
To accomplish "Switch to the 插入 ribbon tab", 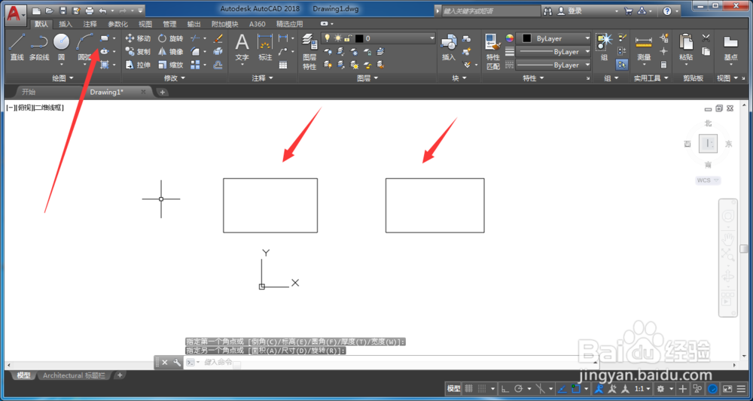I will [x=66, y=24].
